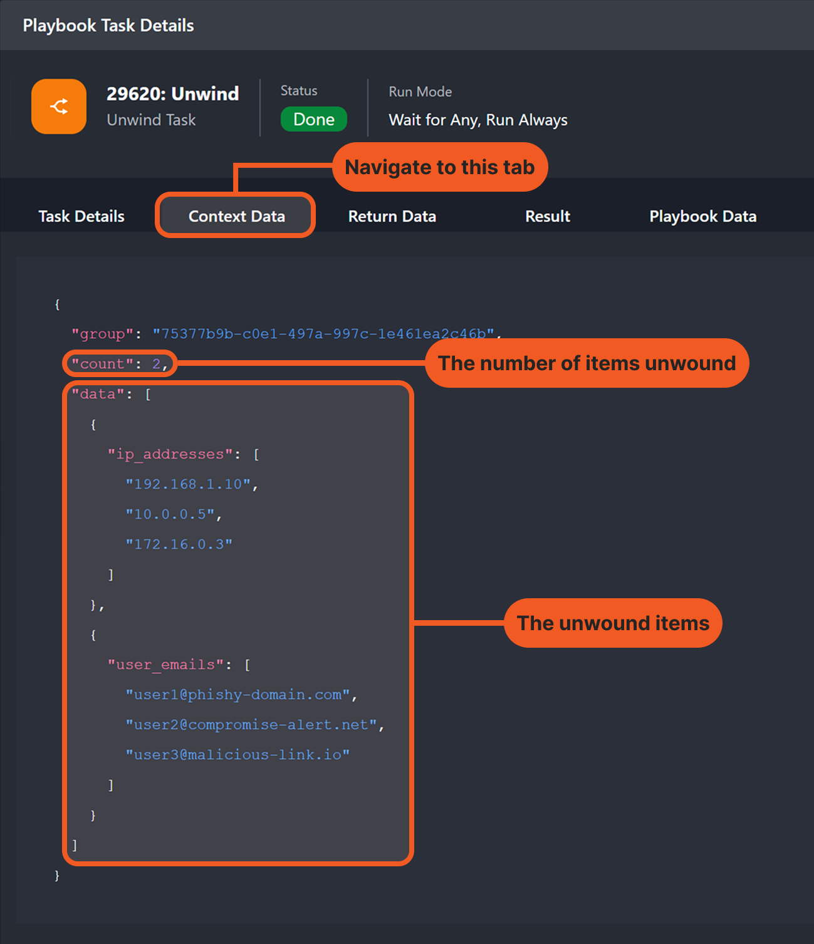Click the "The unwound items" callout label
The width and height of the screenshot is (814, 944).
click(613, 623)
